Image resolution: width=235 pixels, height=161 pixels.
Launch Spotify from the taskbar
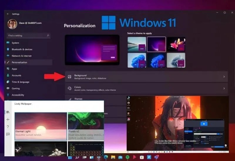click(127, 157)
